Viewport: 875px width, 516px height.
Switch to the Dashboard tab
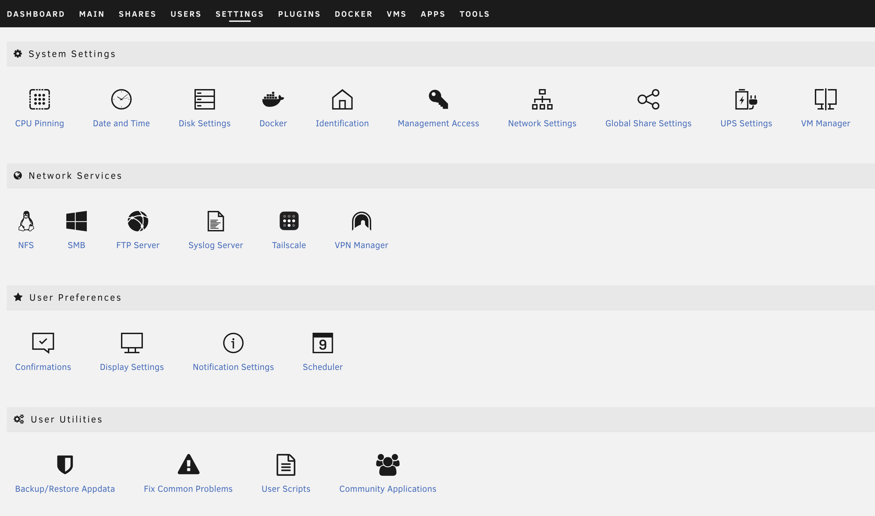36,14
